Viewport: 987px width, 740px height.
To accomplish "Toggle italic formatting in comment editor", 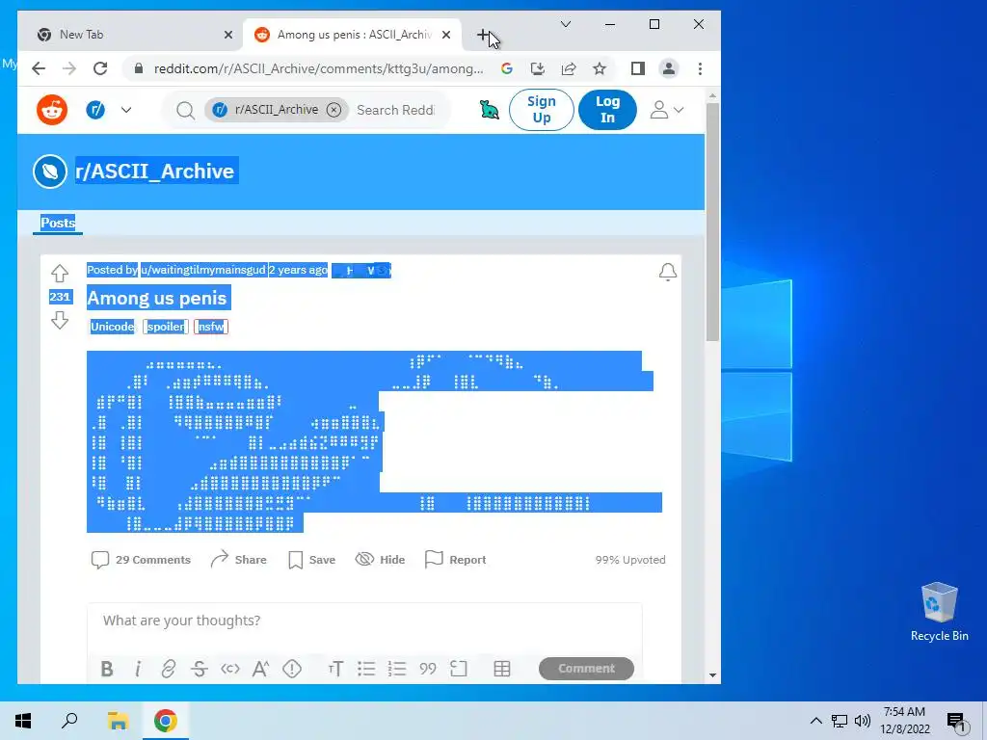I will [138, 669].
